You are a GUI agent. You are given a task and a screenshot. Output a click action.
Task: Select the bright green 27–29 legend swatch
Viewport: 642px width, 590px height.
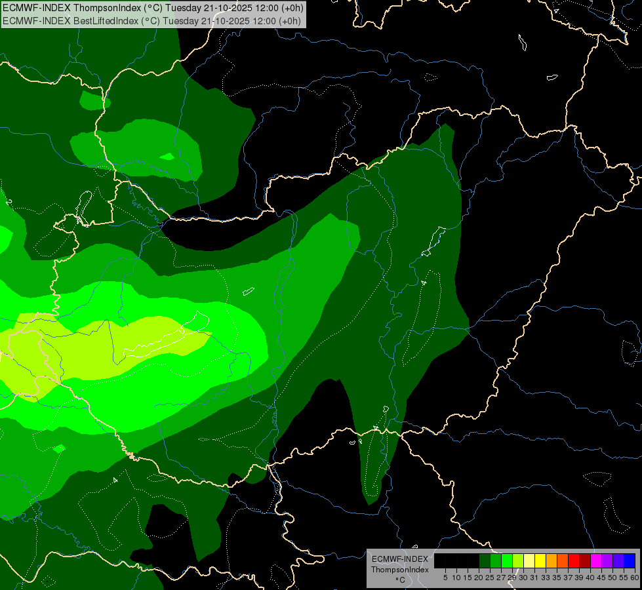(507, 560)
